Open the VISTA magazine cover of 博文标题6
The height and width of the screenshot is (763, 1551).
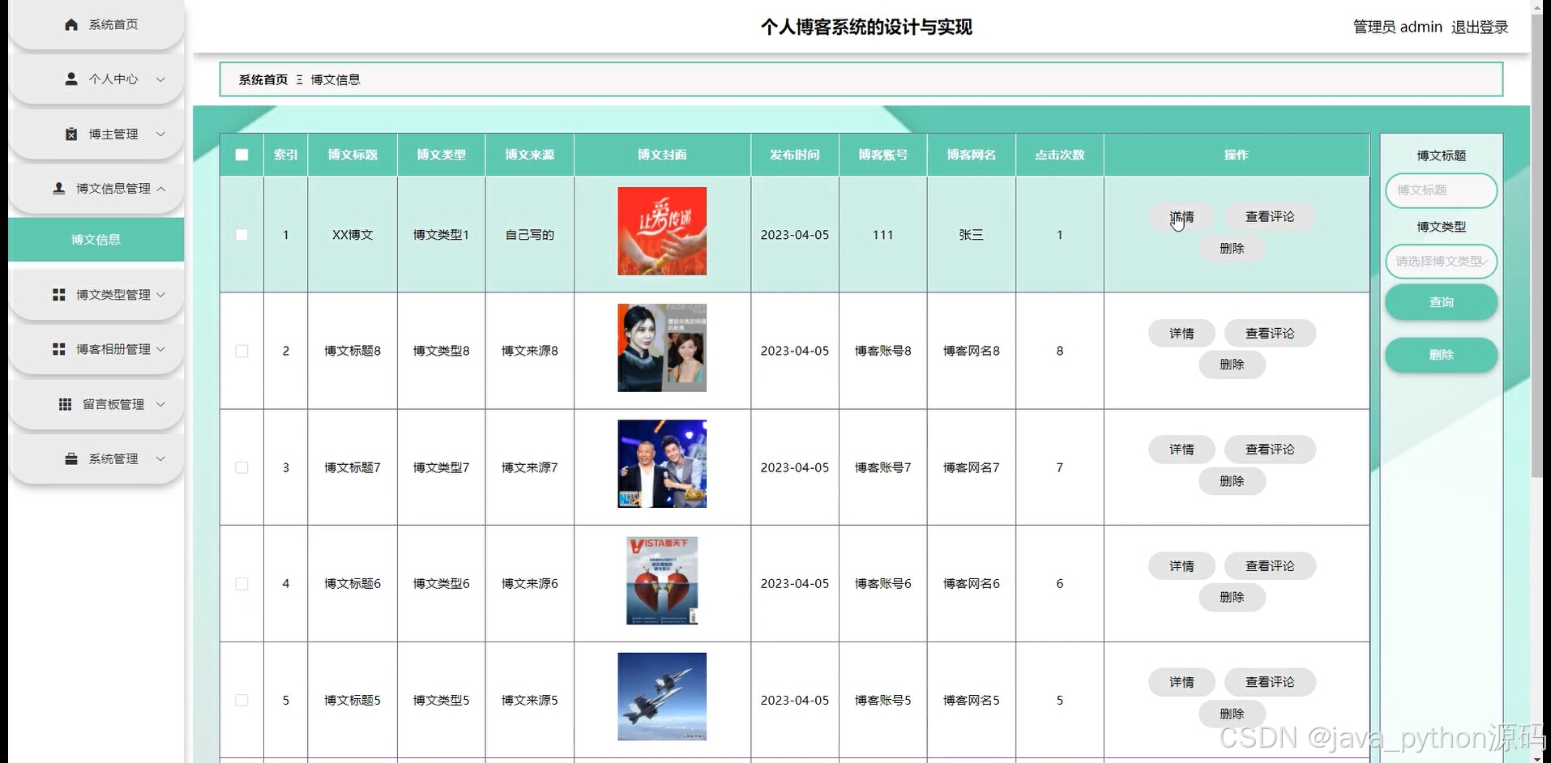pos(662,581)
